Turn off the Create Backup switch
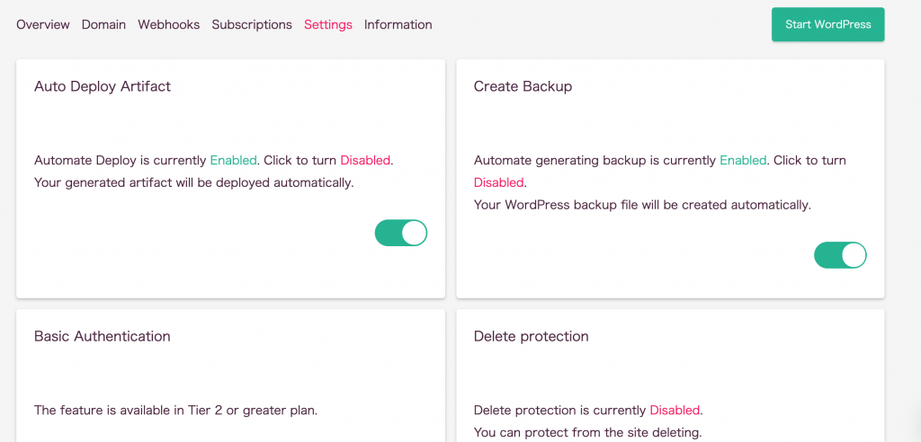This screenshot has height=442, width=921. point(840,255)
